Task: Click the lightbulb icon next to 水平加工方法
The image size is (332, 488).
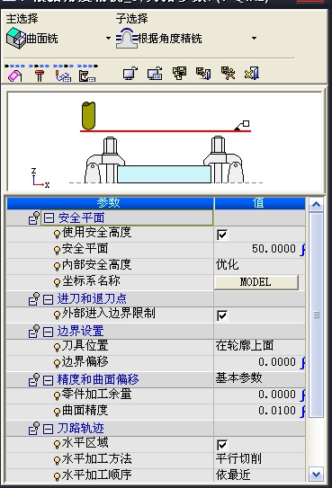Action: (57, 461)
